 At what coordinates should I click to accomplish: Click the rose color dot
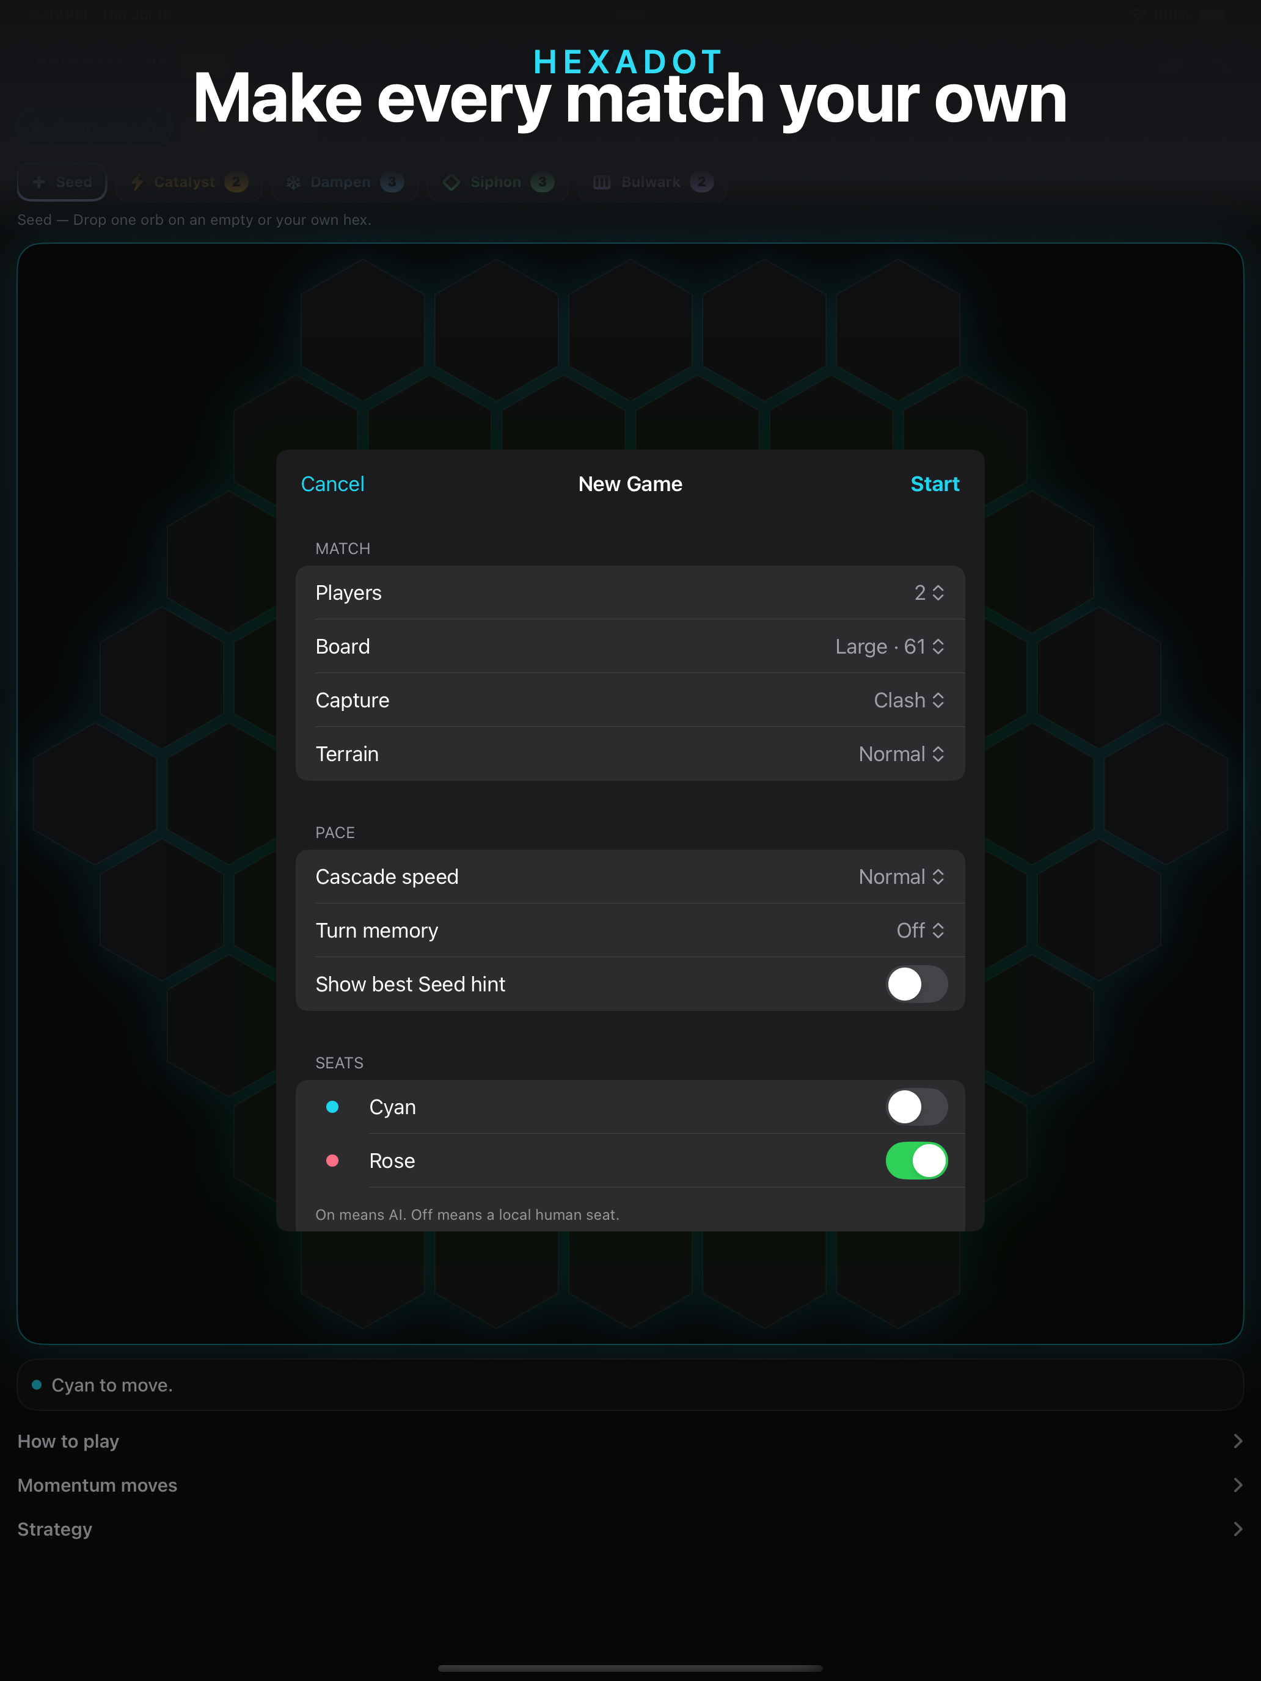332,1161
